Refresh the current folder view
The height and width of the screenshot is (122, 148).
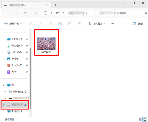tap(35, 13)
